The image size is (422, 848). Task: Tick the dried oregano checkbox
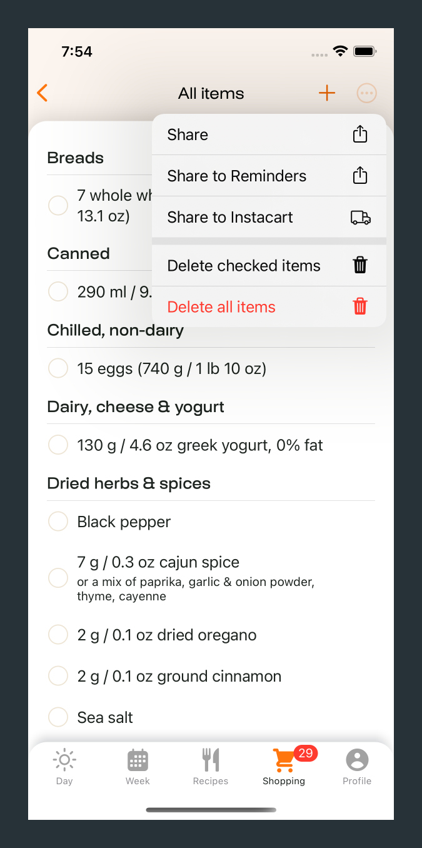point(58,635)
